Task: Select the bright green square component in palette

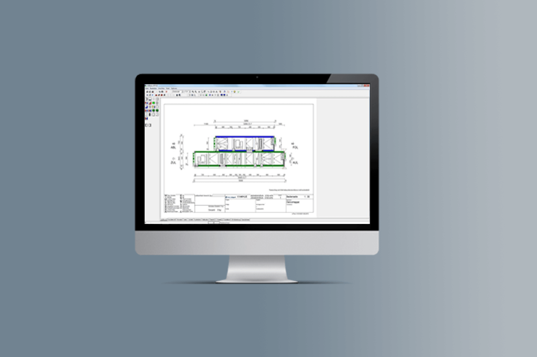Action: click(x=154, y=103)
